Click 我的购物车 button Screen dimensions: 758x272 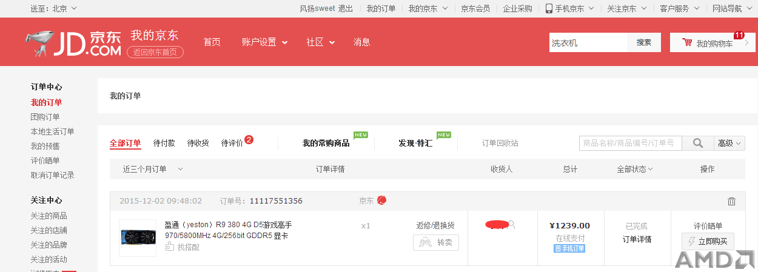pyautogui.click(x=713, y=42)
